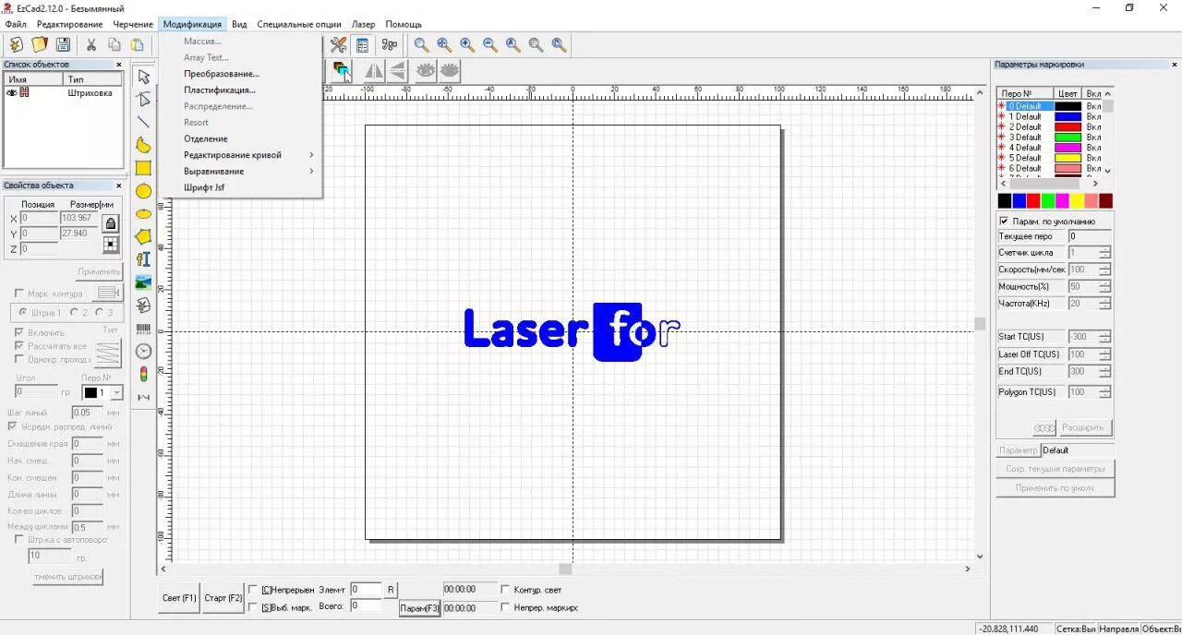Click the Парам(F3) button
Viewport: 1182px width, 635px height.
(420, 608)
